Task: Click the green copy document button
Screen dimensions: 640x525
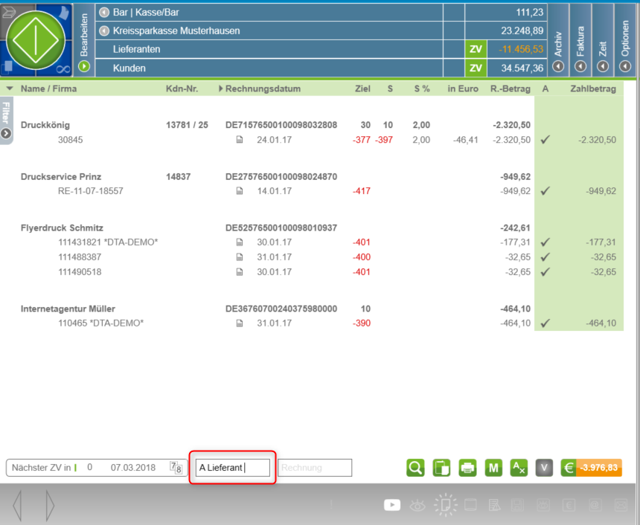Action: (x=441, y=468)
